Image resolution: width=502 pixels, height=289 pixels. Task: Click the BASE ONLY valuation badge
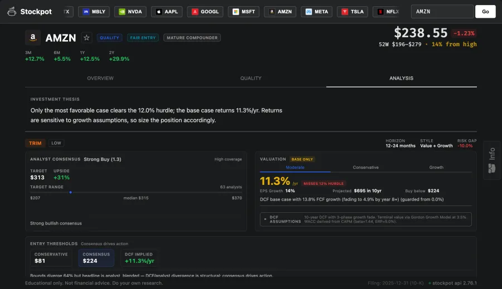[302, 159]
